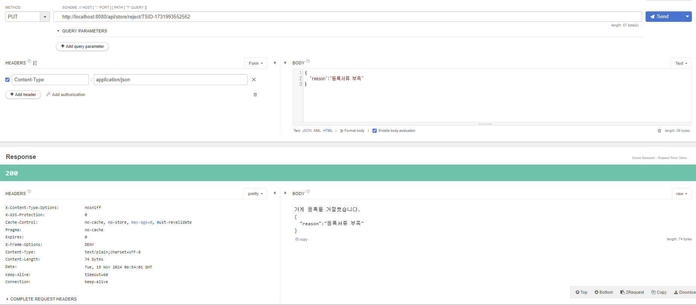Collapse request headers panel with the left arrow
This screenshot has width=696, height=305.
[275, 63]
